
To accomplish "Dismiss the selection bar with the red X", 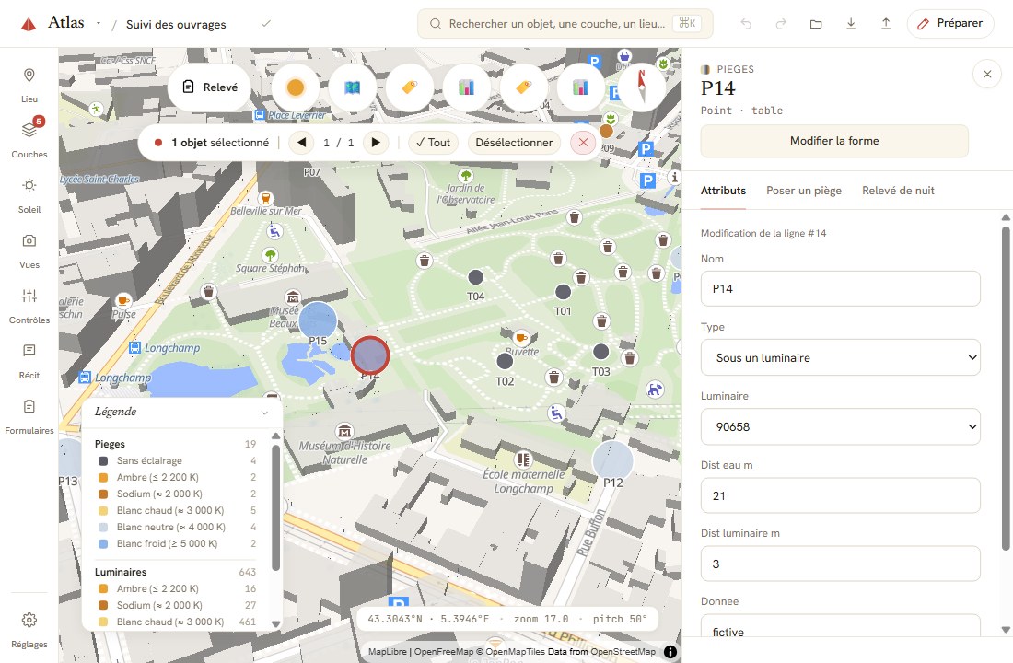I will pyautogui.click(x=583, y=142).
